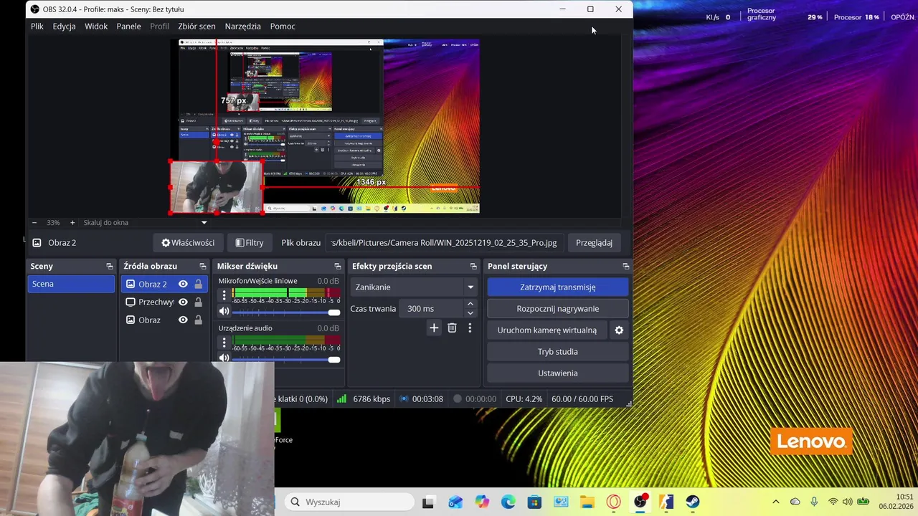Open Urządzenie audio options menu

[x=224, y=342]
